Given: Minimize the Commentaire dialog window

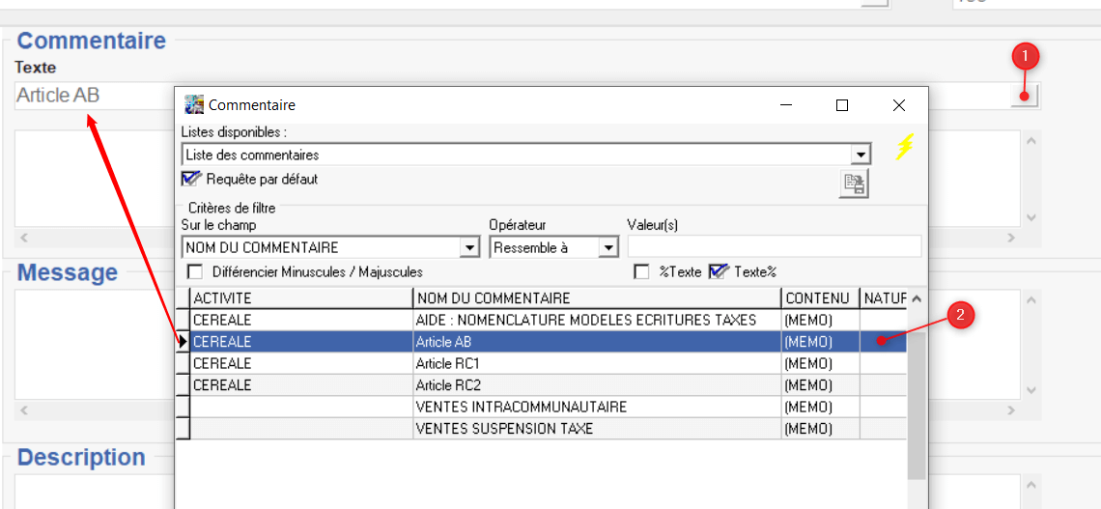Looking at the screenshot, I should tap(788, 105).
